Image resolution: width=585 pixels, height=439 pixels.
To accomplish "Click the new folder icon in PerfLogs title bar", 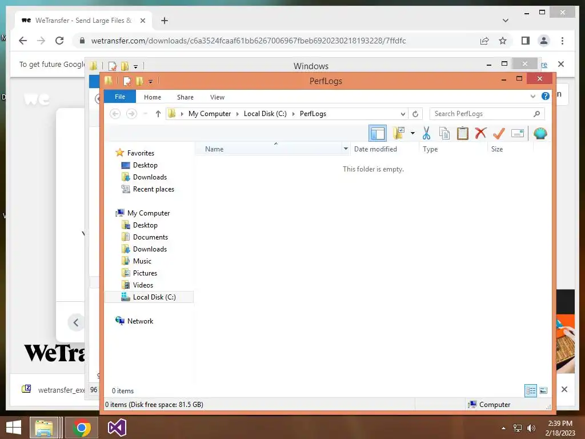I will 139,81.
